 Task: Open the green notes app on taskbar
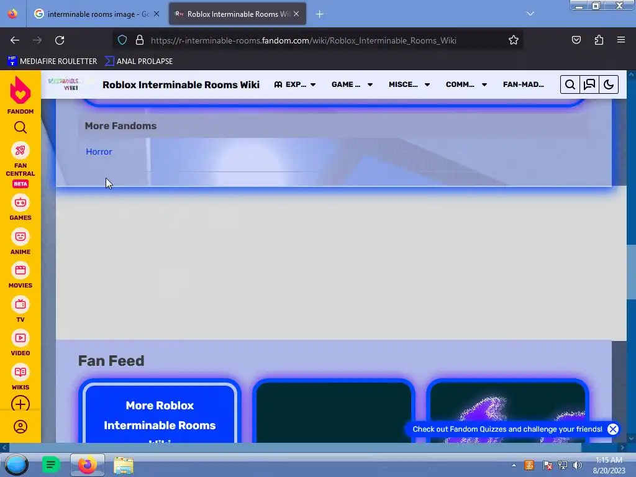(x=51, y=465)
